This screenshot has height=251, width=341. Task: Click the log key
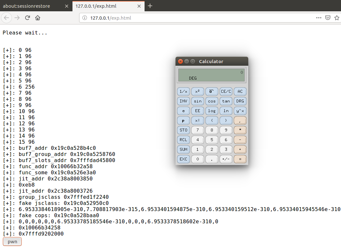click(x=212, y=111)
